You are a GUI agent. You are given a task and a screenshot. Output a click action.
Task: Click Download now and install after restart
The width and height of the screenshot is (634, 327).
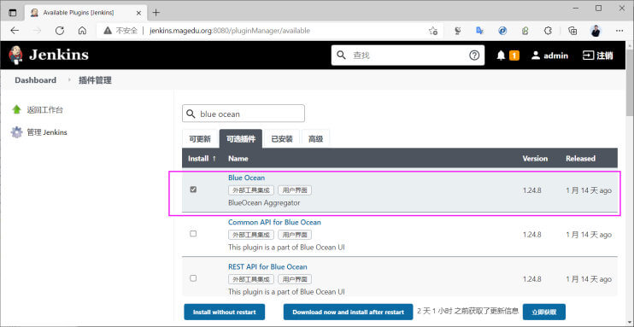[x=348, y=312]
